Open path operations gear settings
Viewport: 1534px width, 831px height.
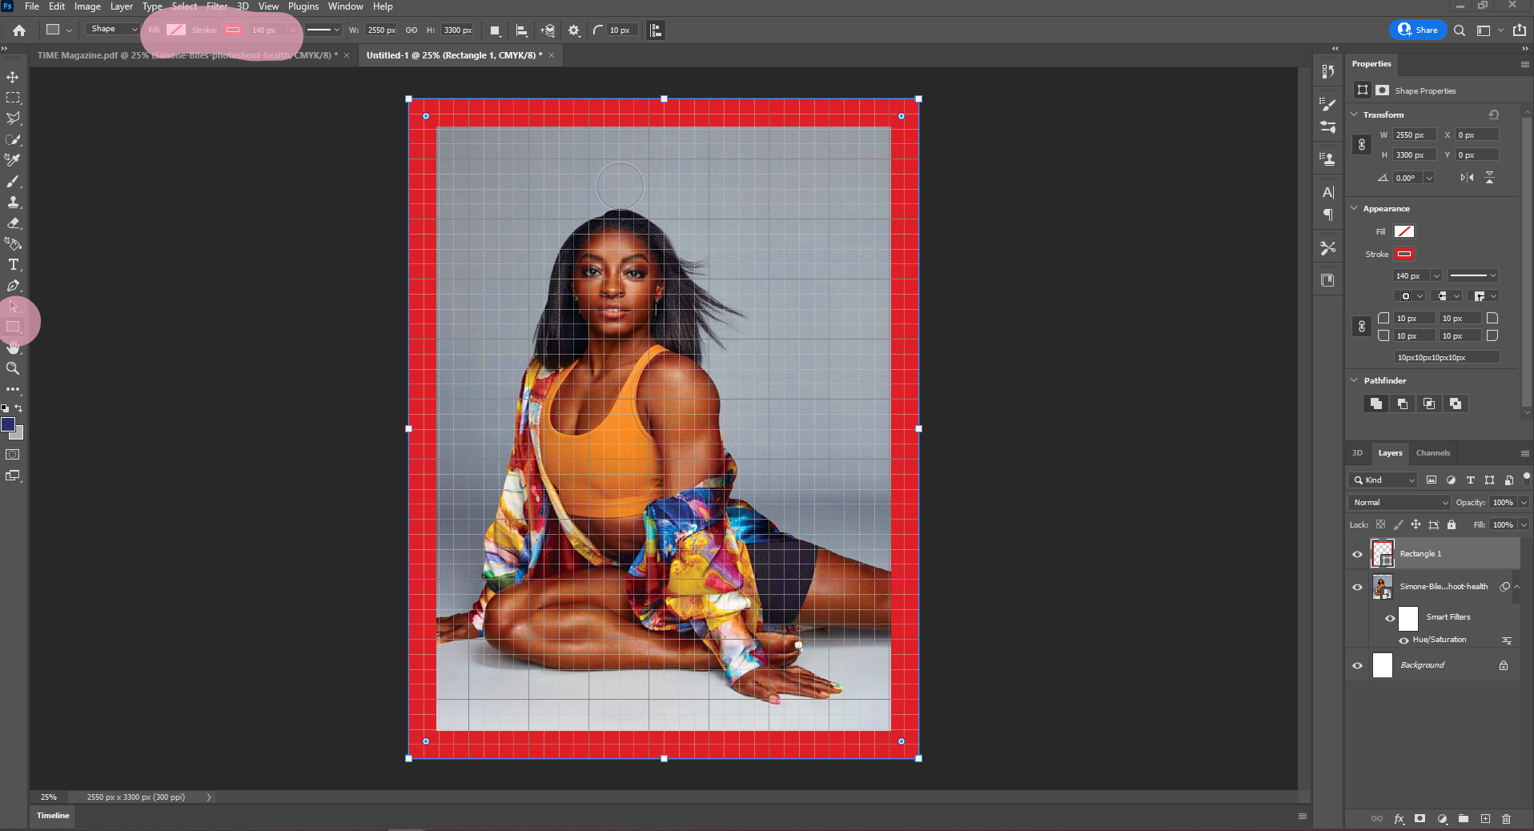click(x=574, y=30)
